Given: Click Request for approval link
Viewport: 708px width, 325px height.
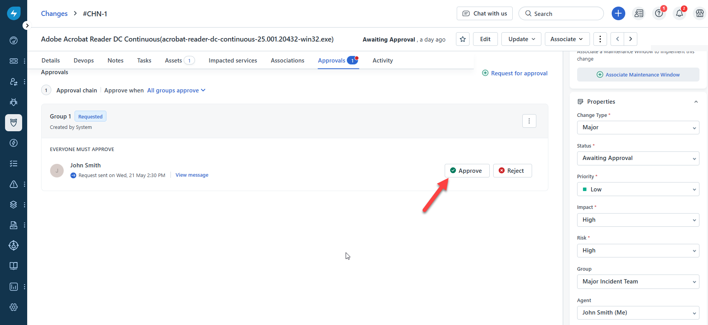Looking at the screenshot, I should tap(515, 73).
